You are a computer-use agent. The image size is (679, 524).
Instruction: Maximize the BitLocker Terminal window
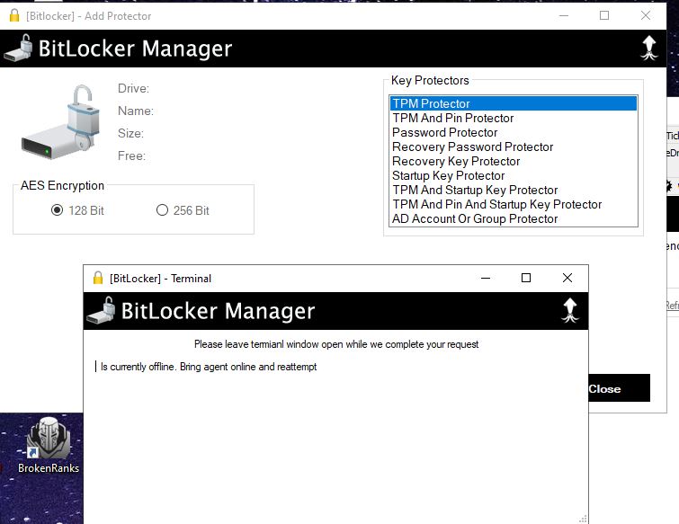point(526,278)
